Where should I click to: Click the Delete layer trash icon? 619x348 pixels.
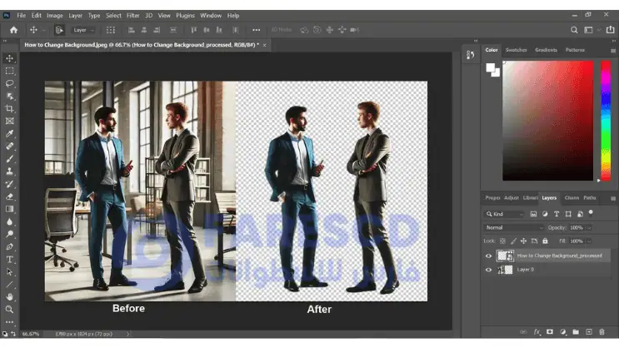click(x=602, y=332)
